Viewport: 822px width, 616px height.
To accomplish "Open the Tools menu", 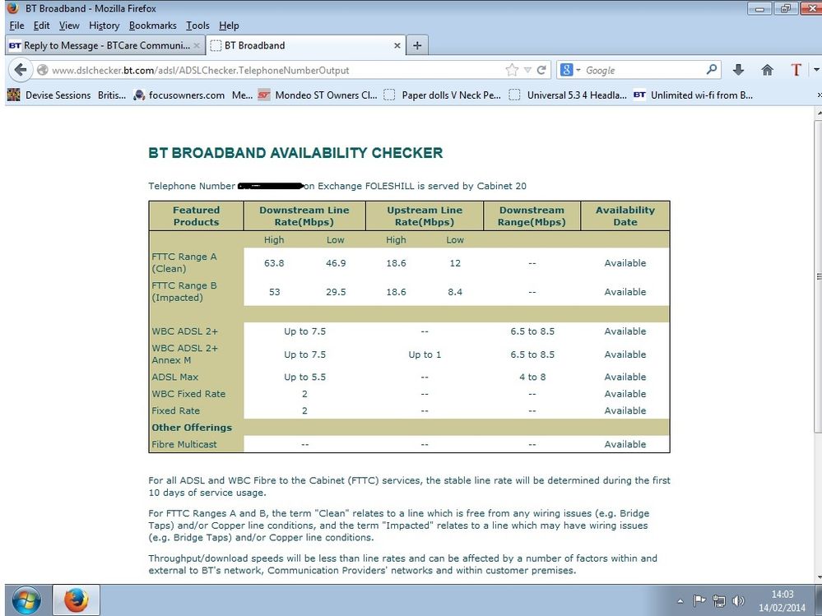I will click(197, 25).
